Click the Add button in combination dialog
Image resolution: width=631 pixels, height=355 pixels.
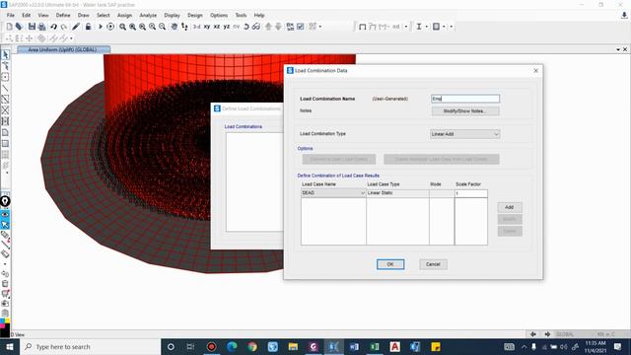(x=510, y=207)
